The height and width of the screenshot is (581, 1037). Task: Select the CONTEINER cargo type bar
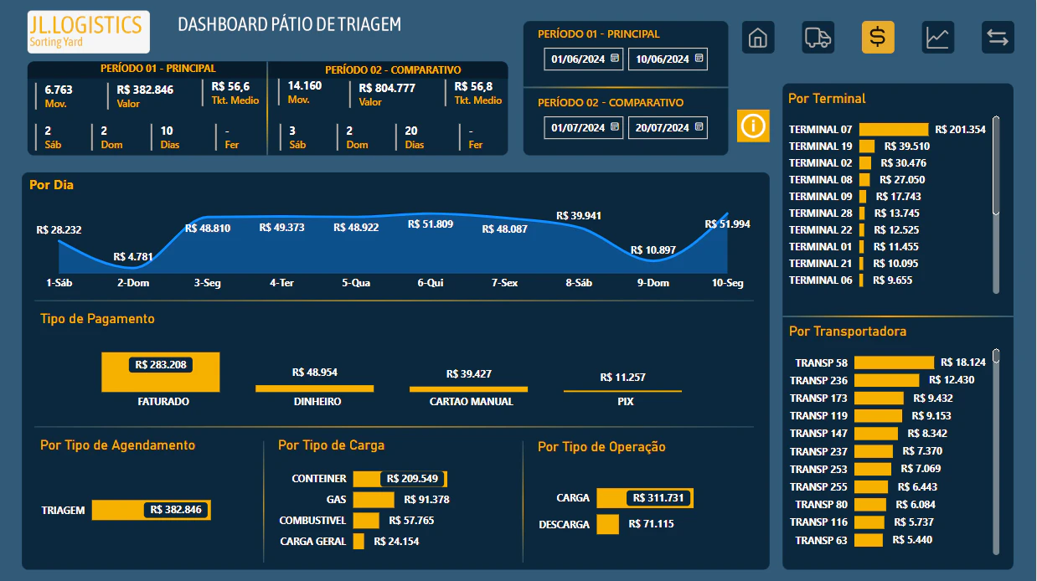pyautogui.click(x=400, y=479)
